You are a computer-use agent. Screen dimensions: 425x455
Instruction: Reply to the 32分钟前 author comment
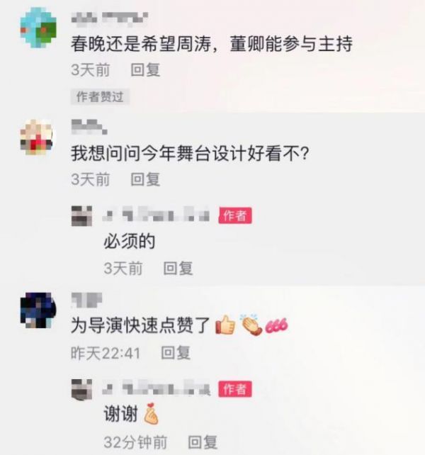click(x=203, y=442)
